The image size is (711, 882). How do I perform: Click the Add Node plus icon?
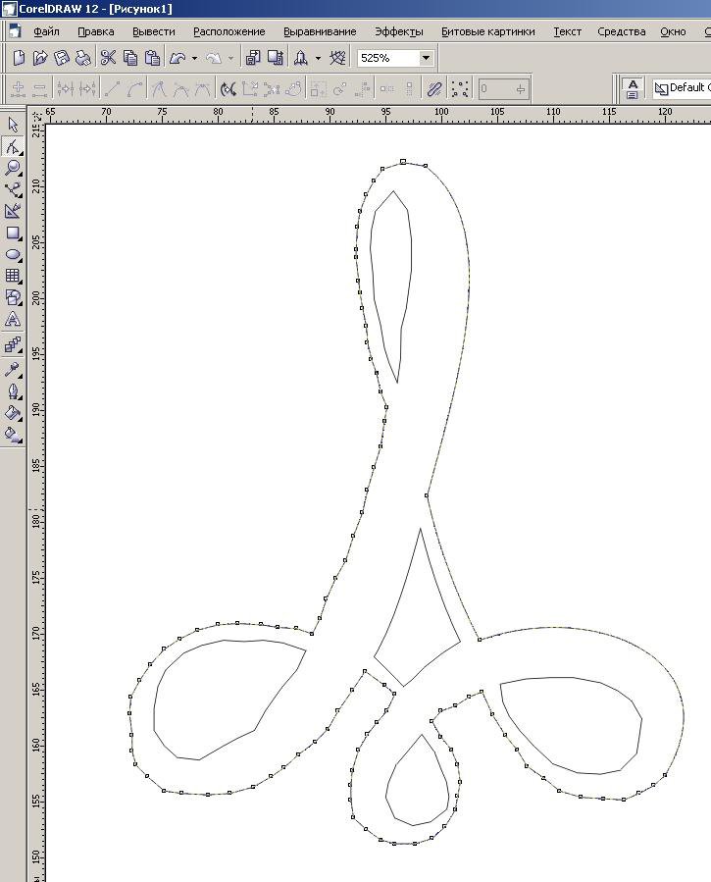click(x=18, y=88)
